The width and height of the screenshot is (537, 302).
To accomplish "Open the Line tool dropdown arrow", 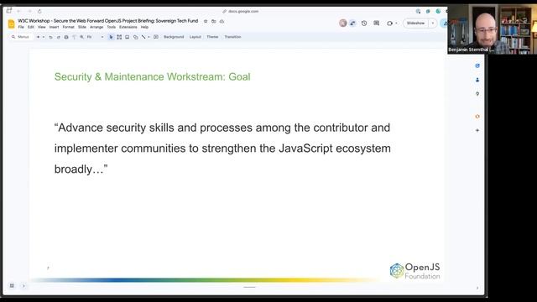I will click(149, 37).
